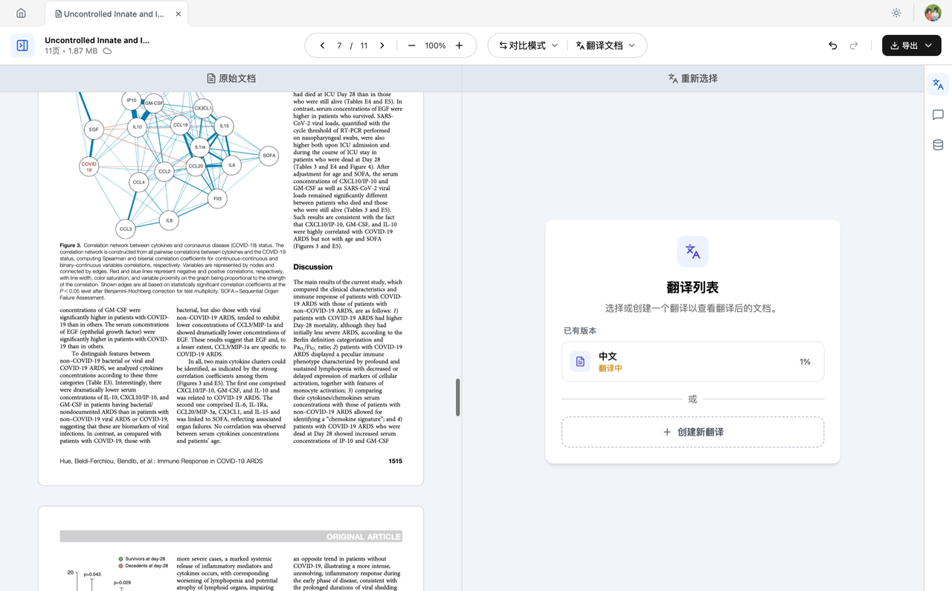Zoom in with the plus button
The width and height of the screenshot is (952, 591).
point(459,45)
